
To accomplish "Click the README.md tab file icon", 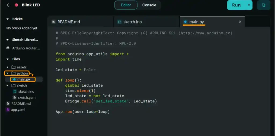I will click(x=53, y=22).
